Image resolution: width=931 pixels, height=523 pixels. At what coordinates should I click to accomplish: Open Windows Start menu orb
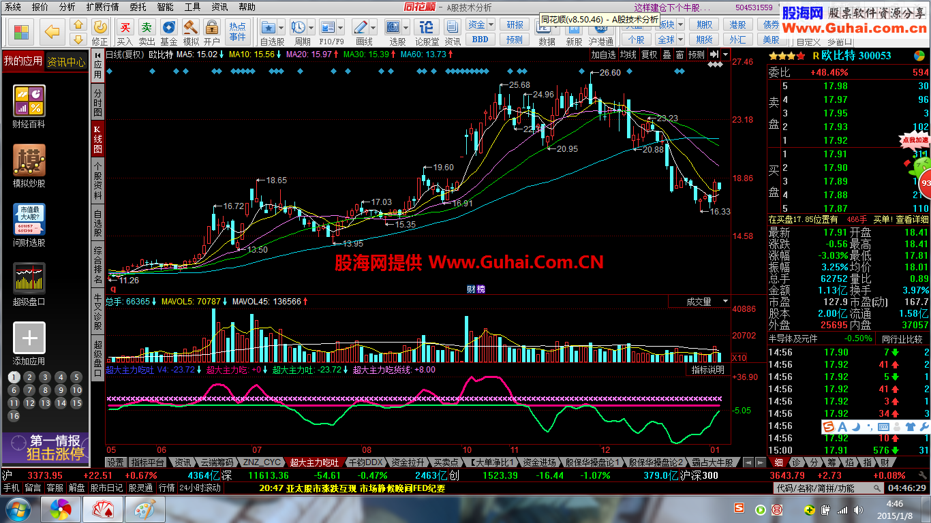[x=16, y=509]
